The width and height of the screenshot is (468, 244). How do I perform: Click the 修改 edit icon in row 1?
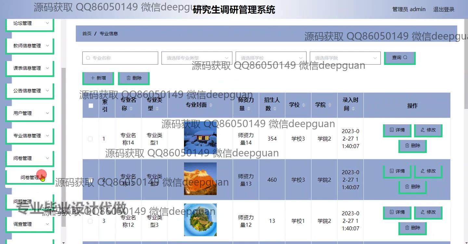423,130
